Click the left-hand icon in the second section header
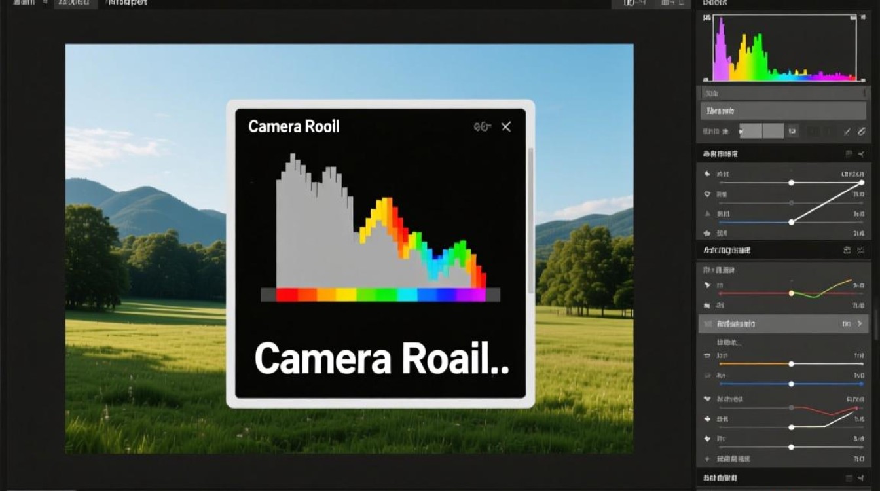The height and width of the screenshot is (491, 880). (847, 250)
